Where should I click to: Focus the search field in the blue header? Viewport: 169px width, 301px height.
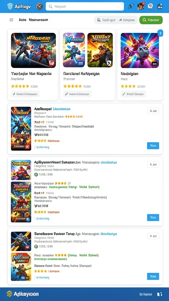pos(85,6)
